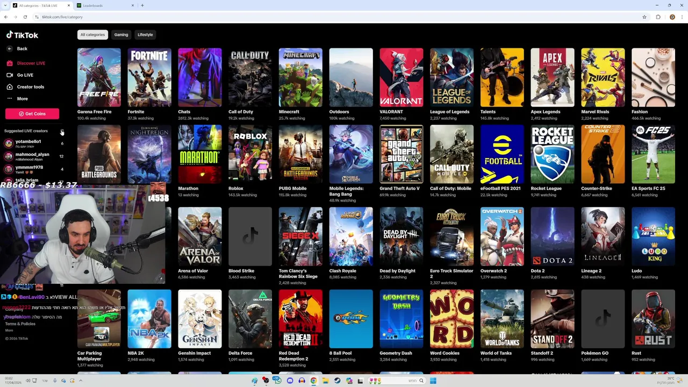
Task: Open the League of Legends category
Action: pyautogui.click(x=451, y=77)
